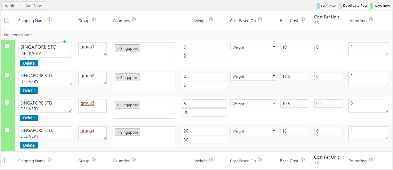
Task: Click help icon under top Cost Per Unit
Action: coord(316,23)
